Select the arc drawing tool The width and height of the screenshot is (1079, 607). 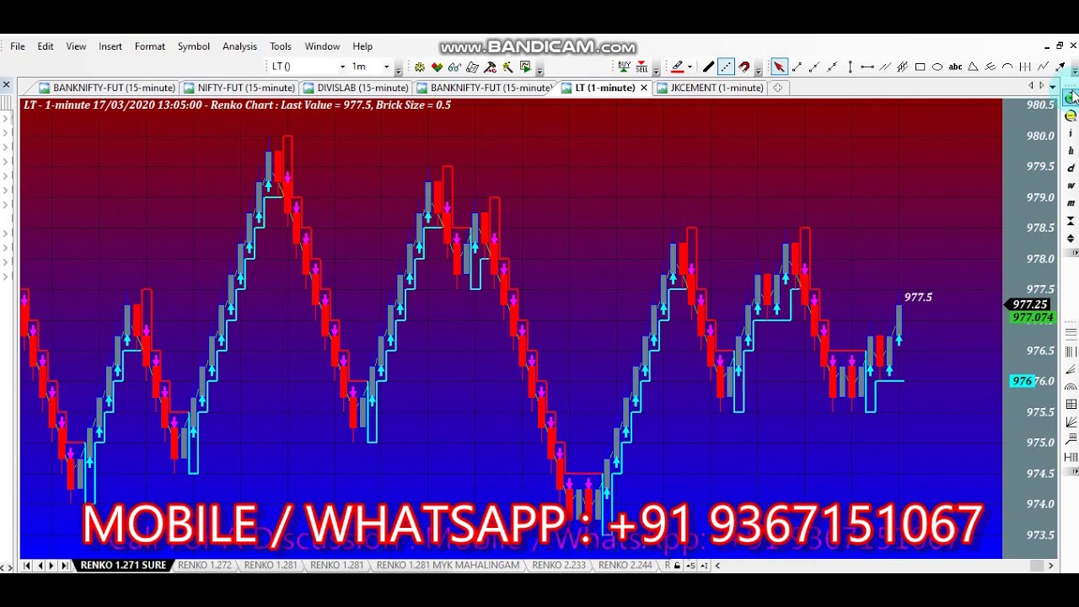point(1008,67)
